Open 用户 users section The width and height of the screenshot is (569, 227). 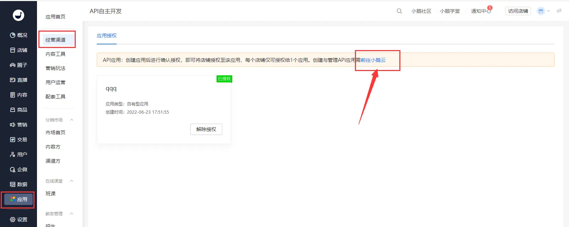pos(18,155)
